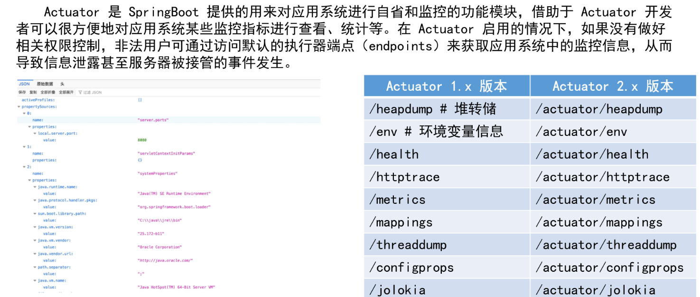Collapse the java.vm.vendor node

point(35,240)
